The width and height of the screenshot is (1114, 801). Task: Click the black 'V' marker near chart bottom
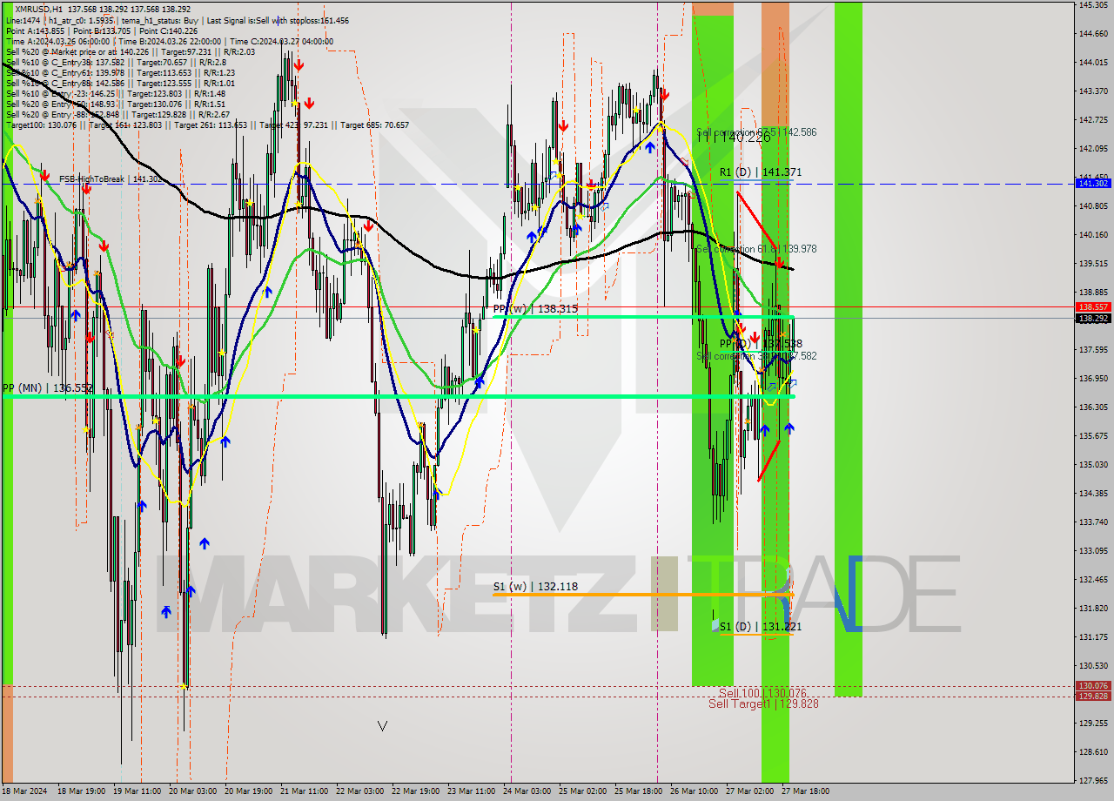pyautogui.click(x=382, y=725)
